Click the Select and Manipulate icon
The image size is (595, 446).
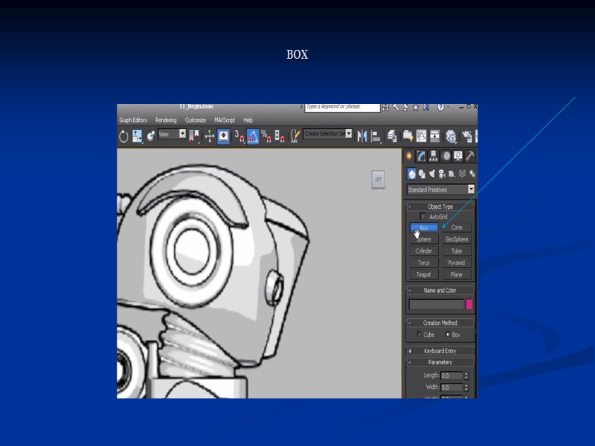[x=210, y=136]
